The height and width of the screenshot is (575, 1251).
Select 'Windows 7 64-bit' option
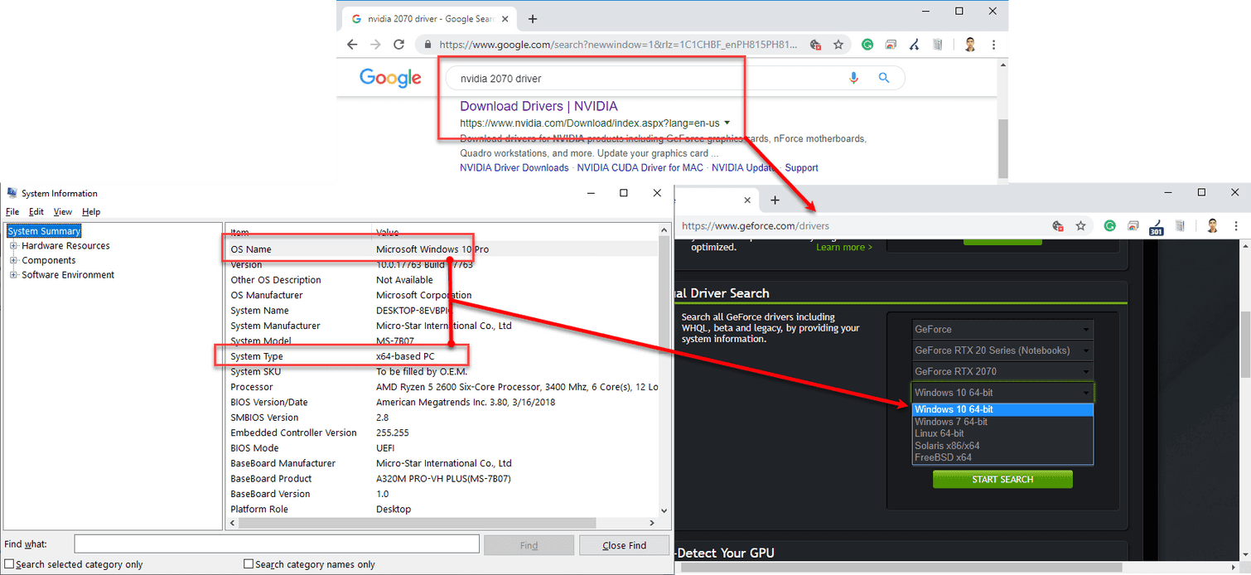tap(1002, 422)
